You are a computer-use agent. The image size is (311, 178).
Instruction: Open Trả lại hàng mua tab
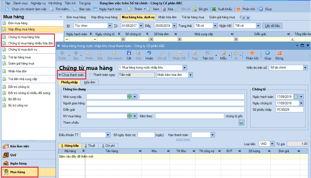[193, 17]
